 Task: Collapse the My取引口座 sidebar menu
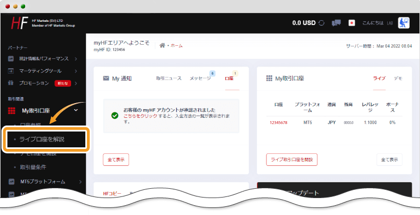[x=76, y=110]
